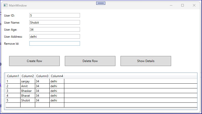Sort by the Column1 header
The image size is (202, 114).
(13, 76)
